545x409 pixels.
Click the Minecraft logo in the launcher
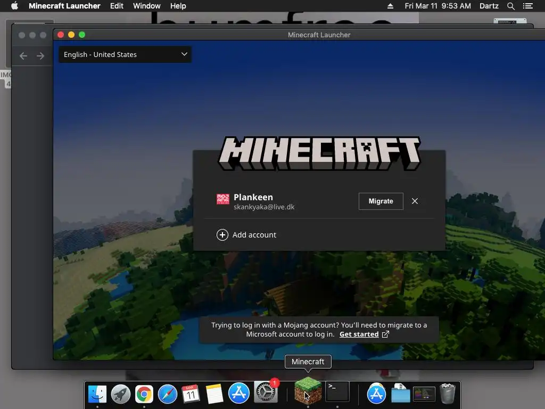pos(319,153)
